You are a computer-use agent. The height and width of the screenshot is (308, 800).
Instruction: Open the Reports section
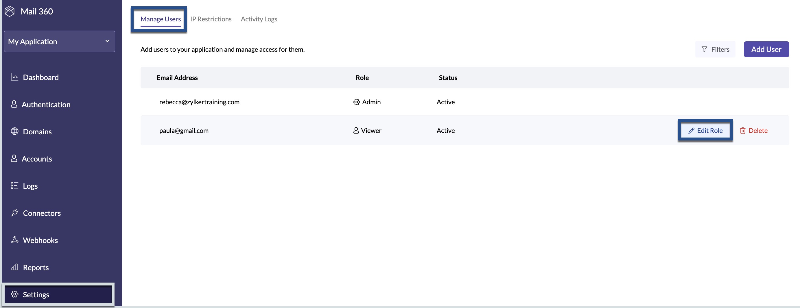coord(36,267)
